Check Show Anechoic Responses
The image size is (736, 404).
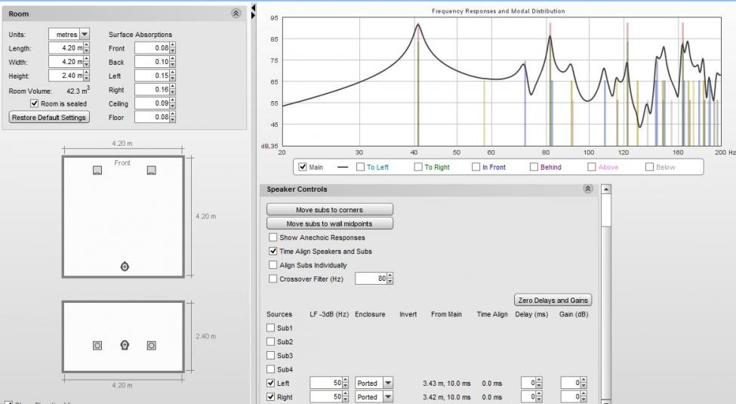[273, 237]
